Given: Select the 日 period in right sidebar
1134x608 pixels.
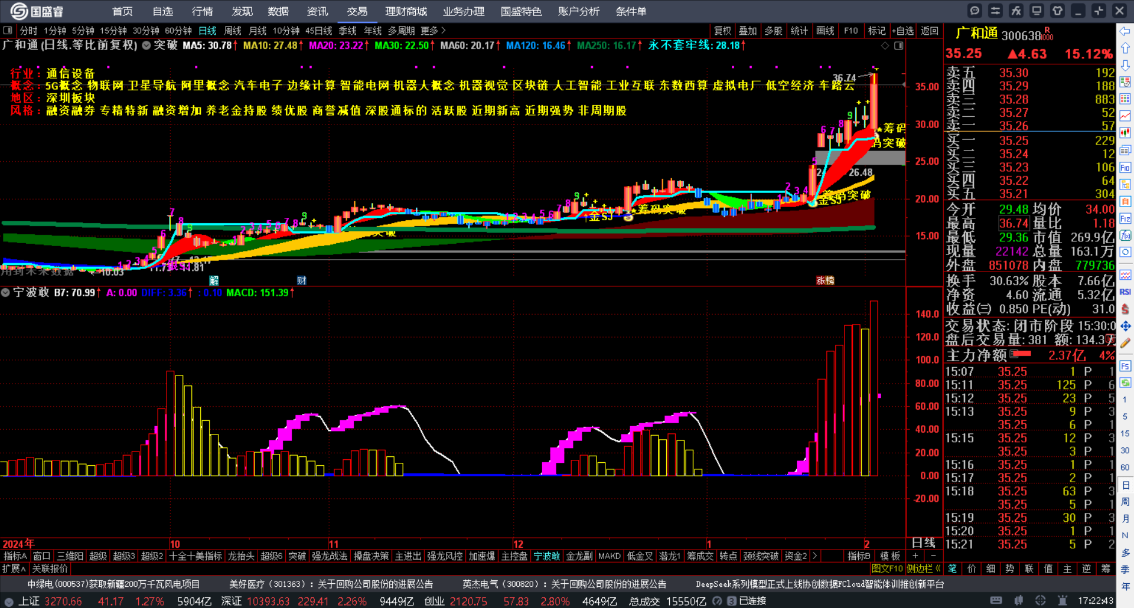Looking at the screenshot, I should coord(1125,485).
